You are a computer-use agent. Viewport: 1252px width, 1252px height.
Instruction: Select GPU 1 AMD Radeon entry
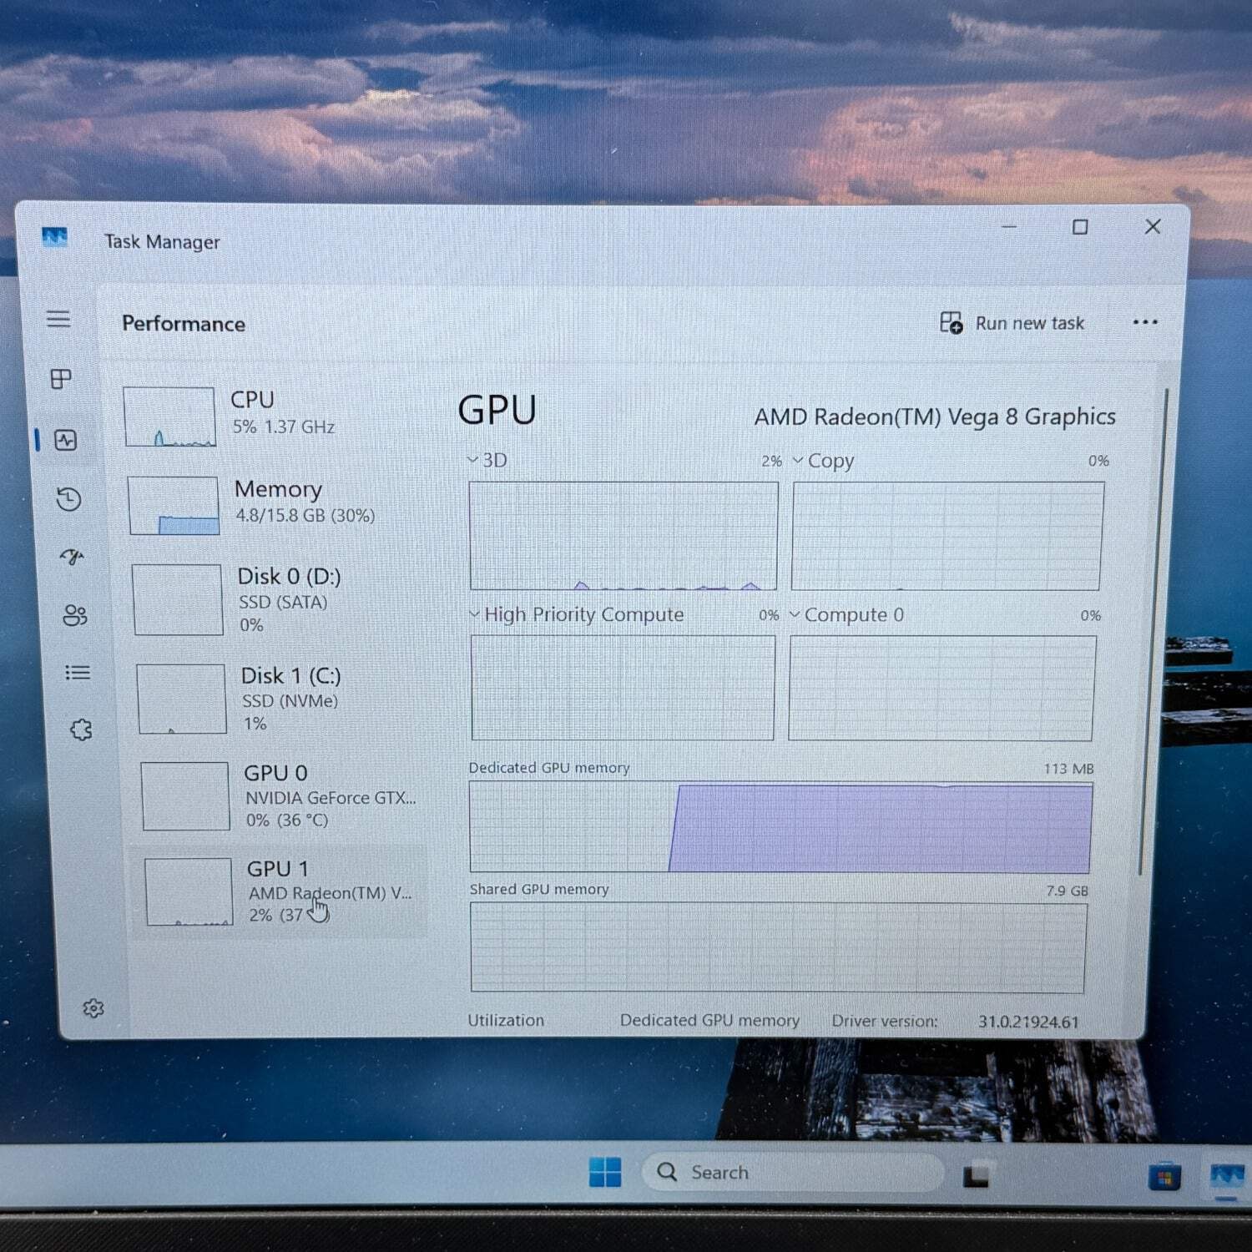(280, 891)
